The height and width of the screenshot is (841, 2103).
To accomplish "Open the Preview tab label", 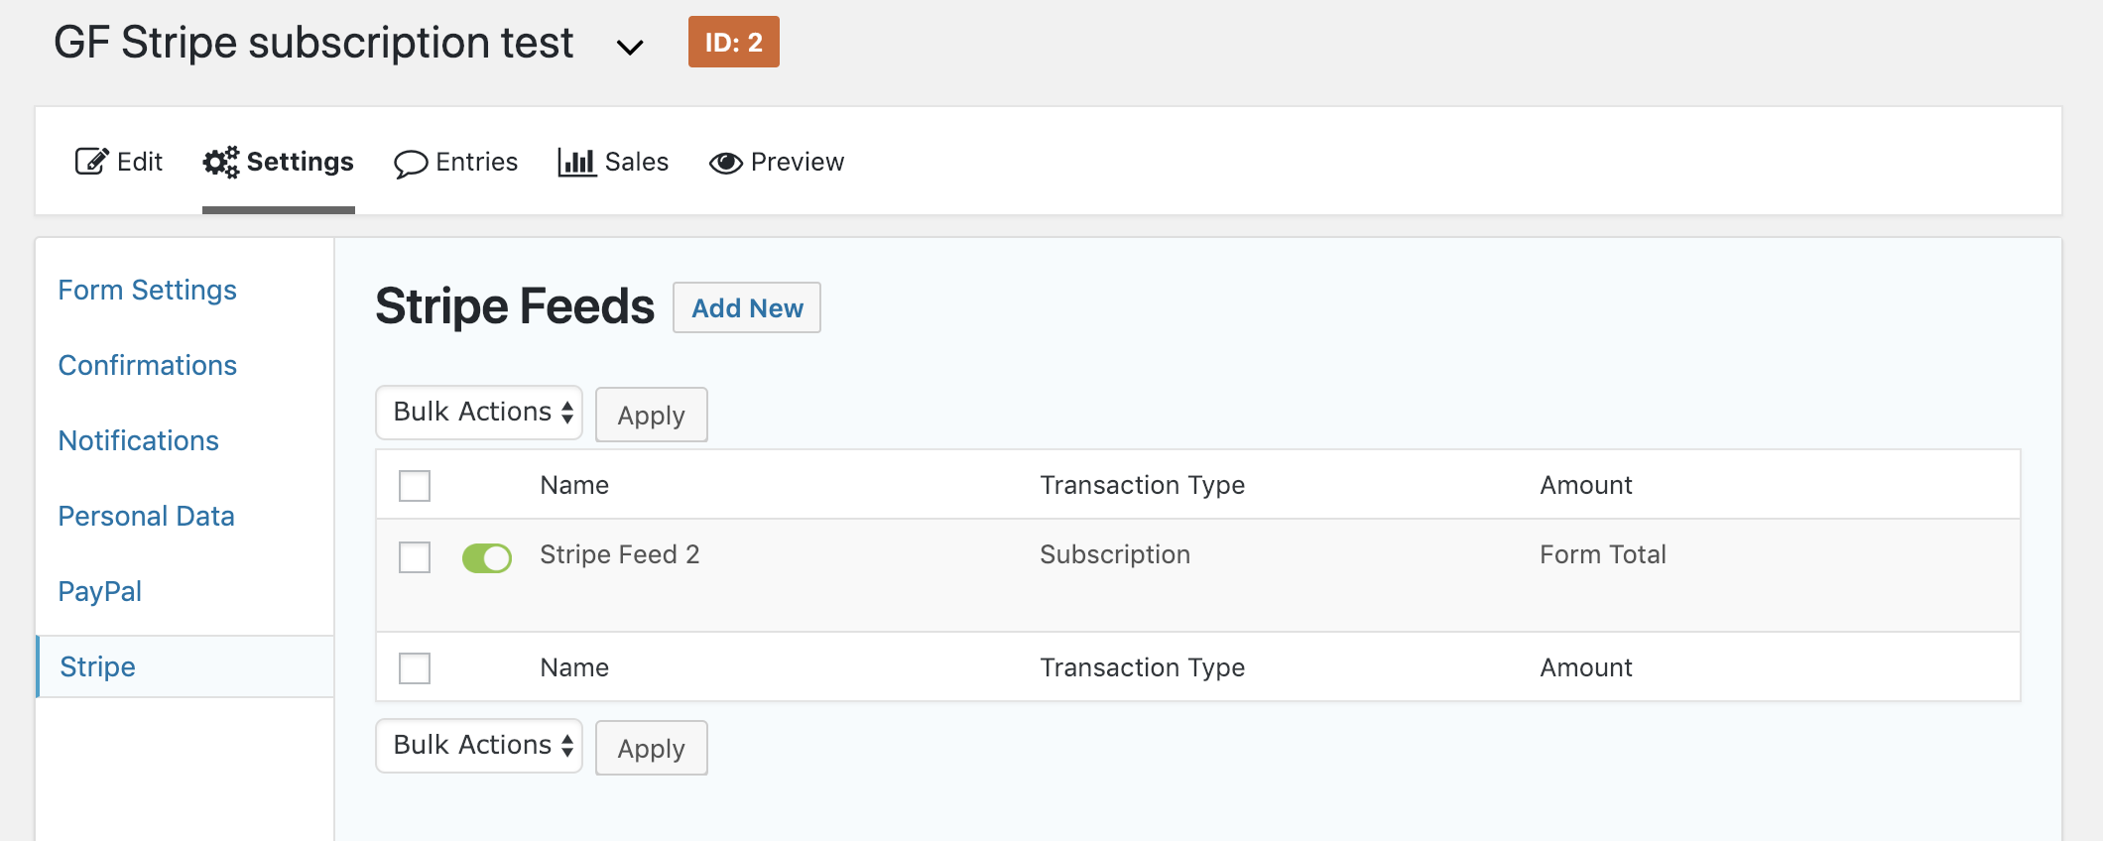I will pyautogui.click(x=798, y=162).
